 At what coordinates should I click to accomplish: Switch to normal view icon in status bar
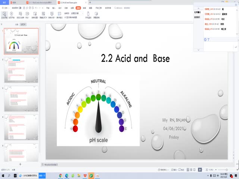(x=188, y=170)
